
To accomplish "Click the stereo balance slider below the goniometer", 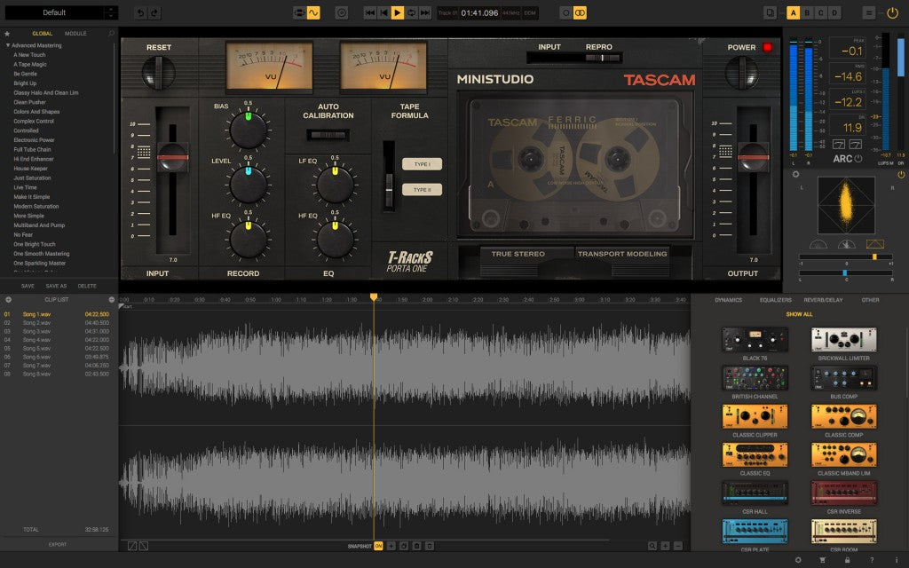I will 845,273.
